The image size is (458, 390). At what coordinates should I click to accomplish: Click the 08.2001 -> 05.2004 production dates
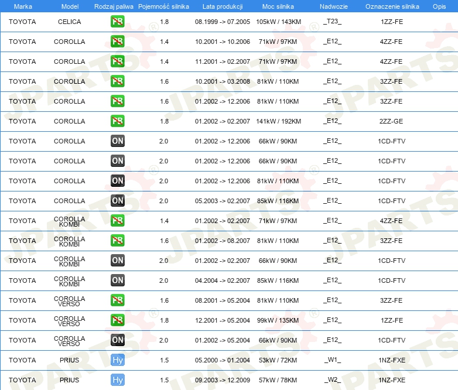click(x=223, y=300)
